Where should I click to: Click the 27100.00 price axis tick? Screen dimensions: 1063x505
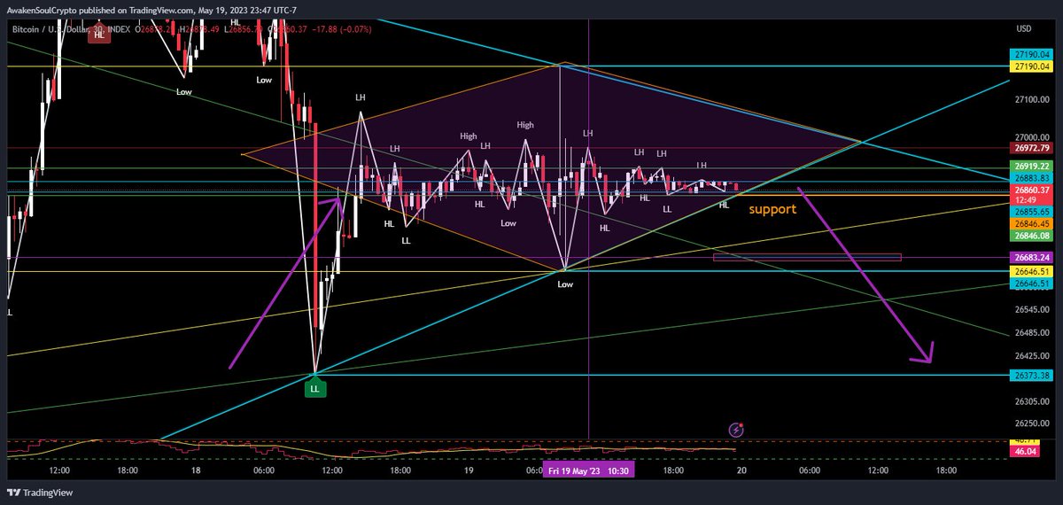(x=1031, y=100)
